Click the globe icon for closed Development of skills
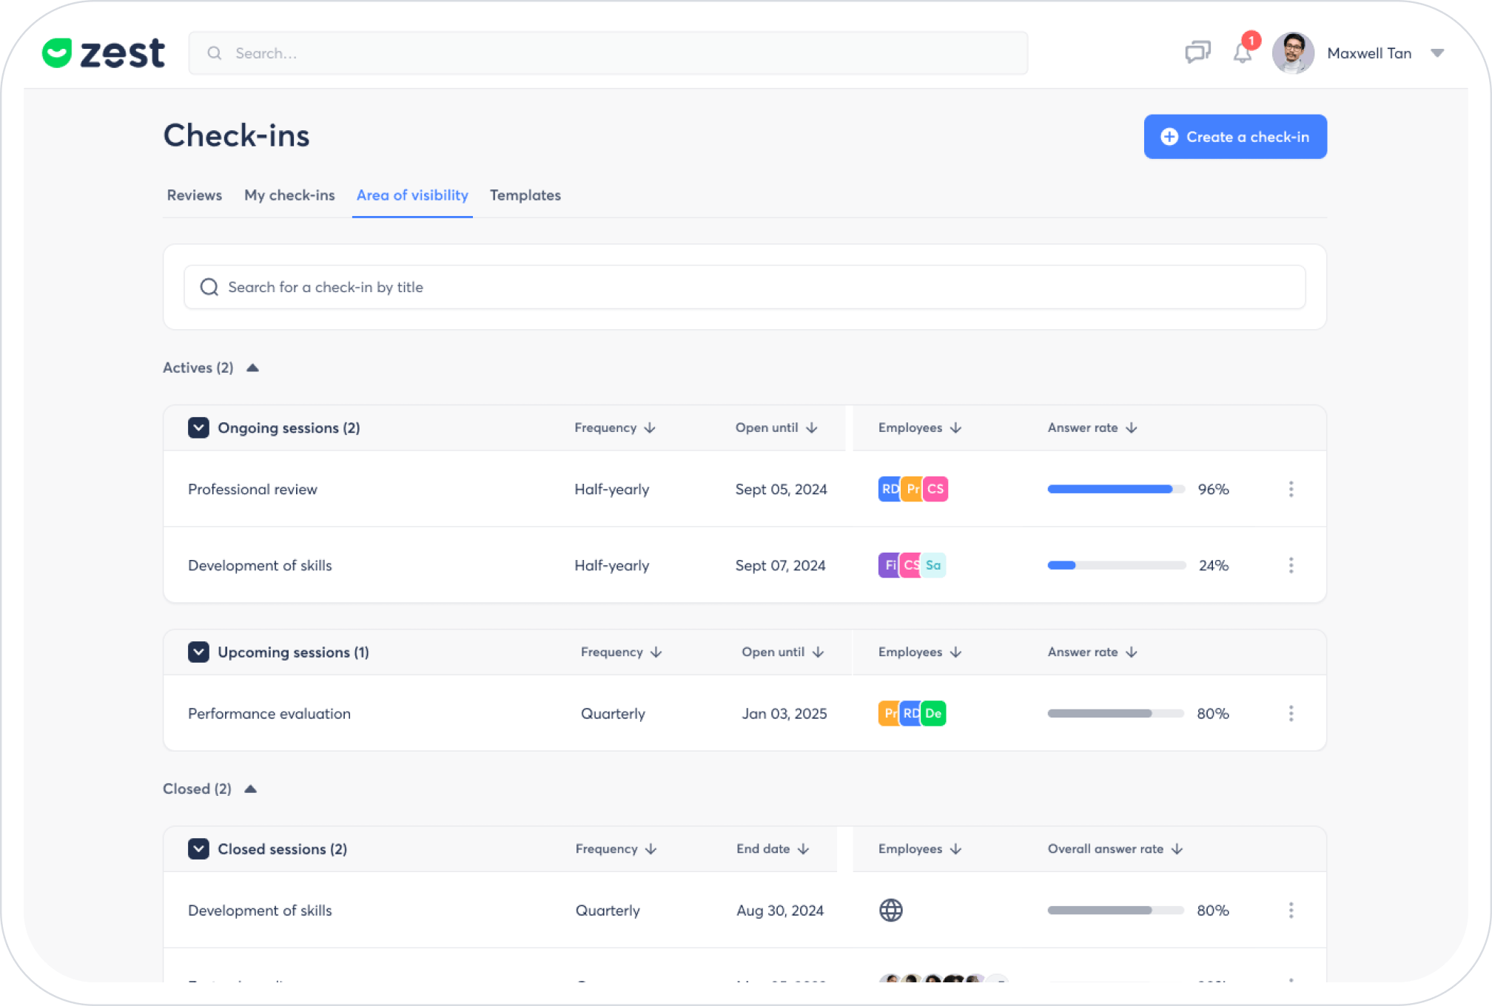The image size is (1492, 1006). 890,910
